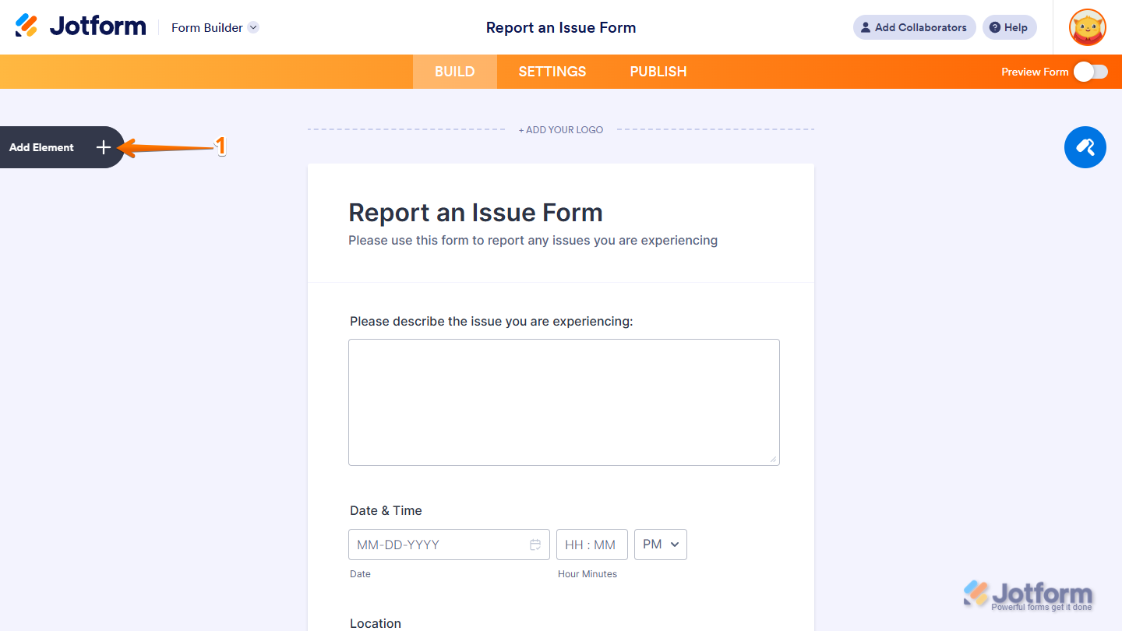The height and width of the screenshot is (631, 1122).
Task: Open the calendar icon in the Date field
Action: 536,545
